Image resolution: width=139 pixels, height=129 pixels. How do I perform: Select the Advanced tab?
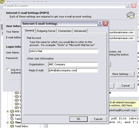point(80,31)
